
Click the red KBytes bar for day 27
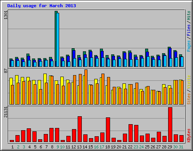(159, 137)
